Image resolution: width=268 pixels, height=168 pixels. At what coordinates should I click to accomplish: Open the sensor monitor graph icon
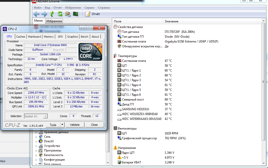(x=76, y=14)
